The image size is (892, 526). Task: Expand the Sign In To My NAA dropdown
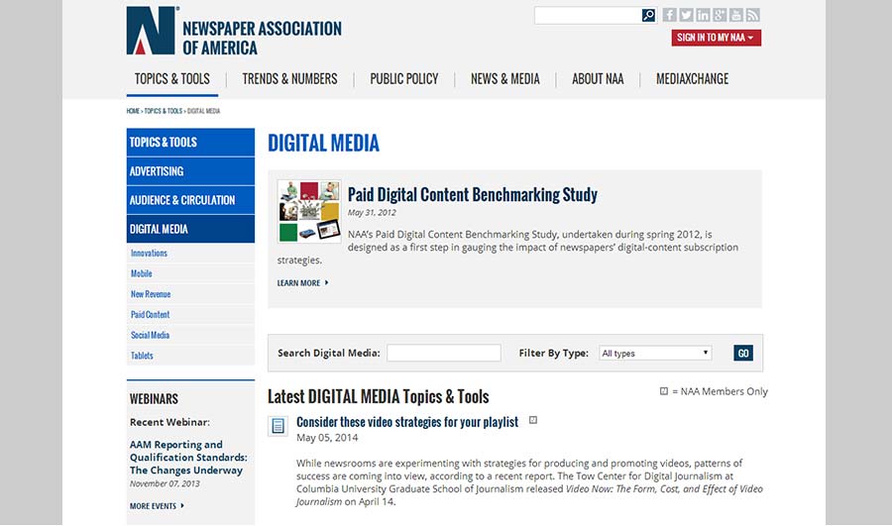(x=716, y=38)
